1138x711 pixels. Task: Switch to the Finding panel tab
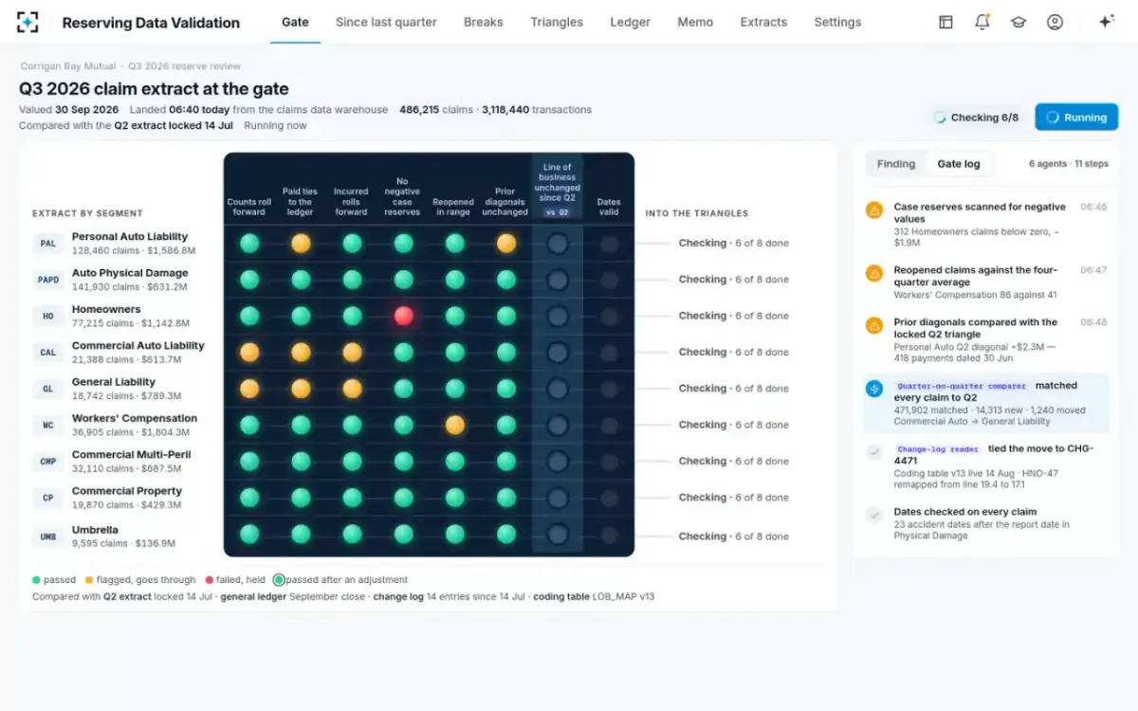[x=896, y=164]
